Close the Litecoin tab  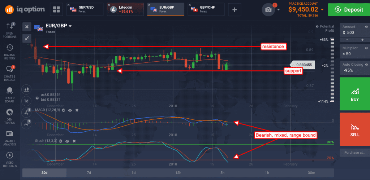[109, 5]
